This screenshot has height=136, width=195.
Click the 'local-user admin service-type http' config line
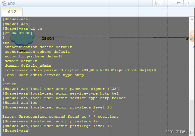point(44,75)
